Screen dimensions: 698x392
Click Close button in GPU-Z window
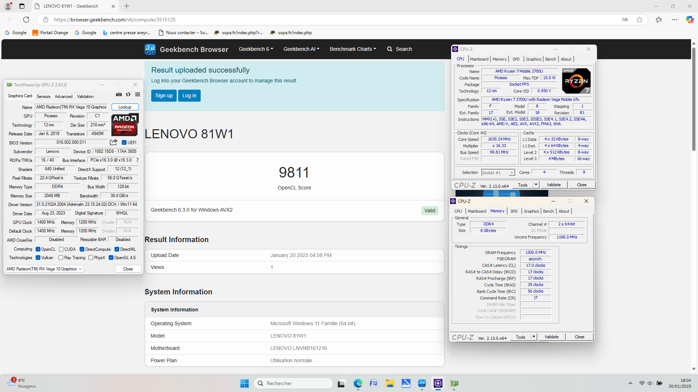point(128,269)
